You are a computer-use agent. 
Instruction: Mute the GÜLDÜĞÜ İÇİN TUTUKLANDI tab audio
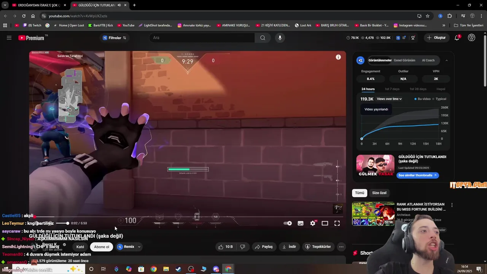pos(119,5)
